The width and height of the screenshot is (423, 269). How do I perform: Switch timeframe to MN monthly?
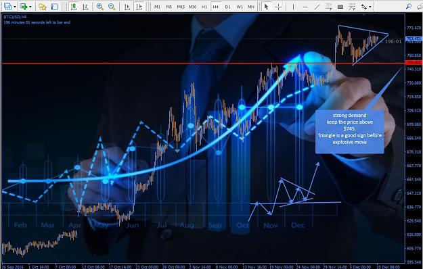251,7
